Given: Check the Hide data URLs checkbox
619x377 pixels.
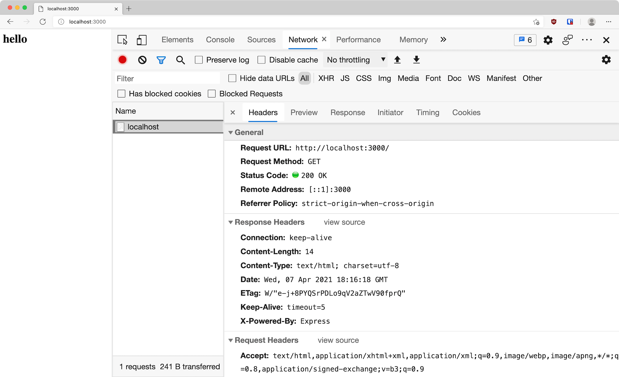Looking at the screenshot, I should 232,78.
